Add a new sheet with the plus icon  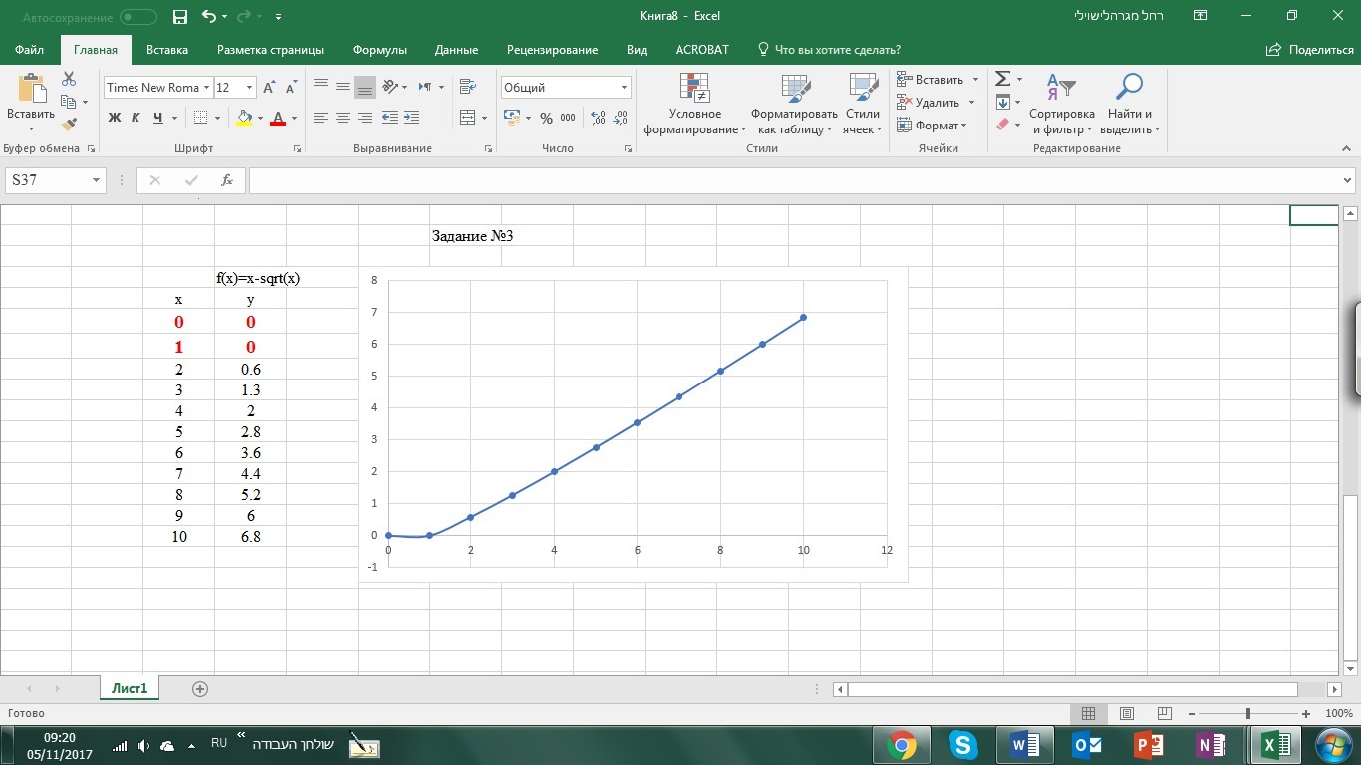coord(200,689)
